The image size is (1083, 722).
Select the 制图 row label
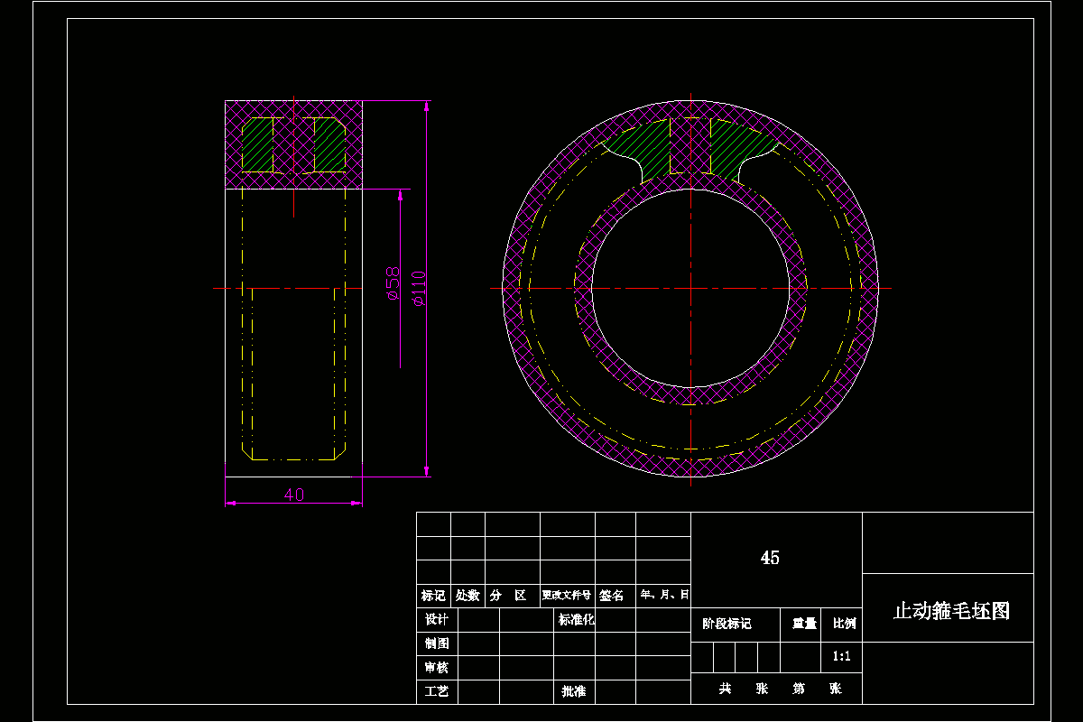click(437, 643)
